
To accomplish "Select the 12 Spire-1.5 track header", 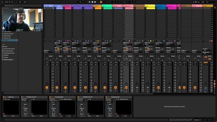I will tap(128, 6).
